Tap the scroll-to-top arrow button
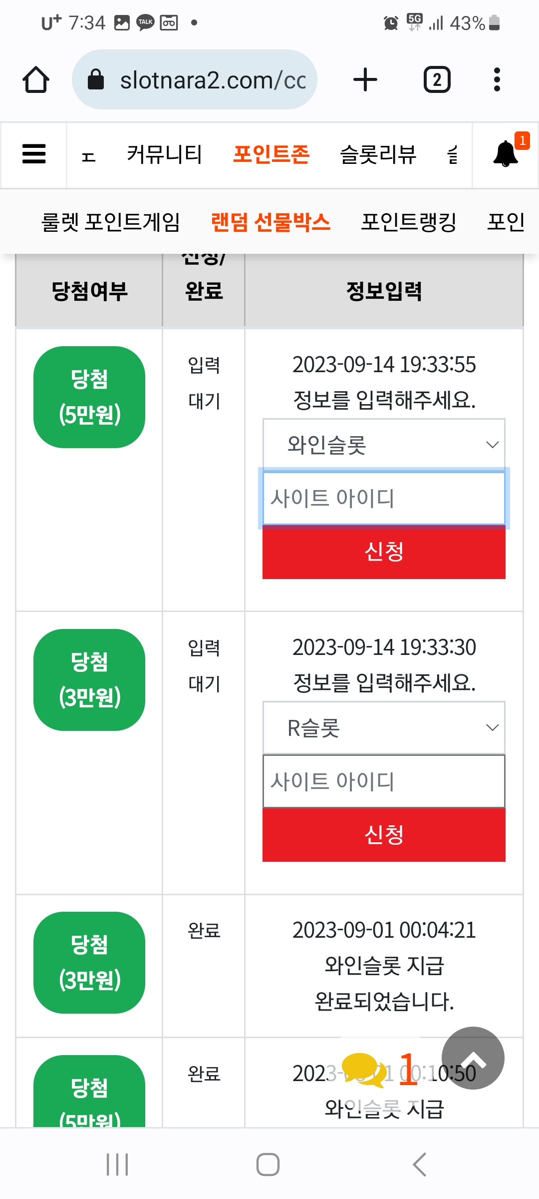 (473, 1058)
